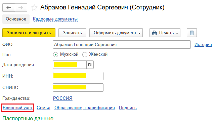Screen dimensions: 214x124
Task: Open the Образование, квалификация link
Action: [85, 108]
